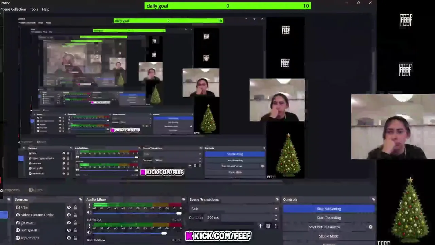
Task: Open source Properties with the gear button
Action: click(x=10, y=190)
